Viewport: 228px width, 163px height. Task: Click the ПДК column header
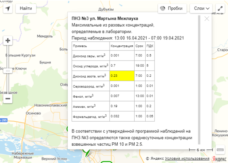click(150, 46)
